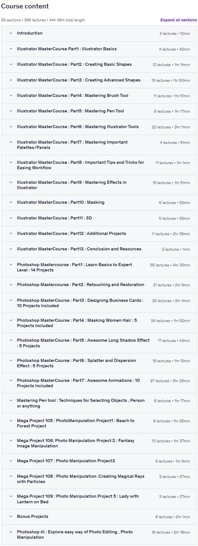This screenshot has width=198, height=546.
Task: Click the Course content heading
Action: 25,6
